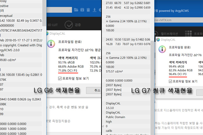
Task: Toggle profile info checkbox in right dialog
Action: (x=170, y=81)
